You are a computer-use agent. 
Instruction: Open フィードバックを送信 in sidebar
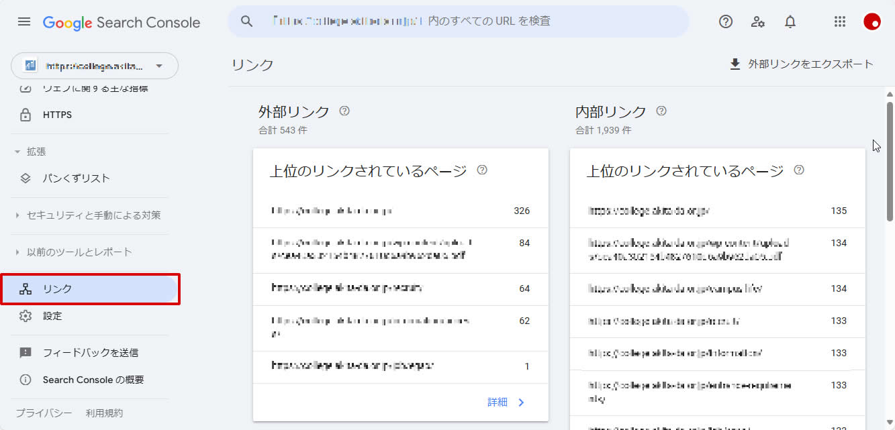pos(90,353)
